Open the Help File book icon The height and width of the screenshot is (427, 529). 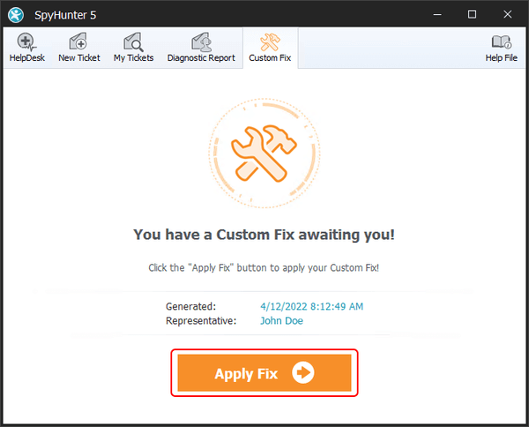(501, 42)
